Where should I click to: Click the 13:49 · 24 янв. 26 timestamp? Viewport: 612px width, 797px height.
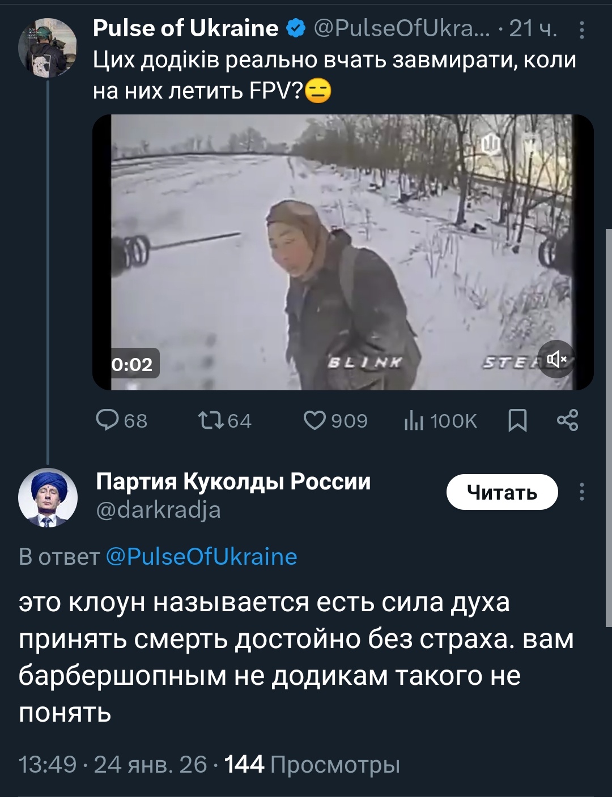click(113, 765)
